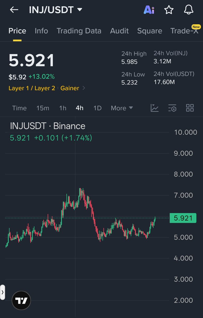Add INJ/USDT to favorites star
This screenshot has width=203, height=318.
(169, 10)
